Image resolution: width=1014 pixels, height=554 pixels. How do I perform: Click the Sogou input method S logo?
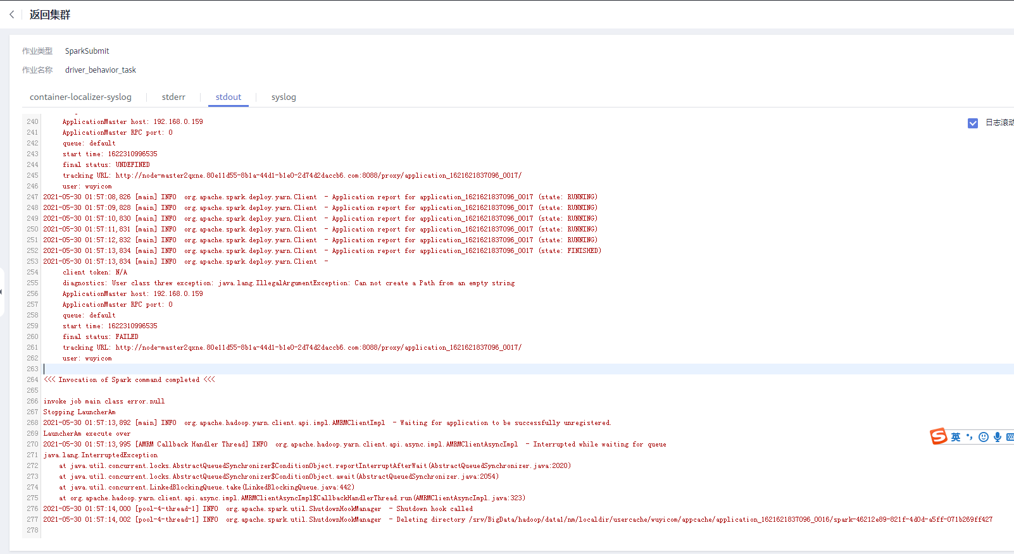[939, 436]
